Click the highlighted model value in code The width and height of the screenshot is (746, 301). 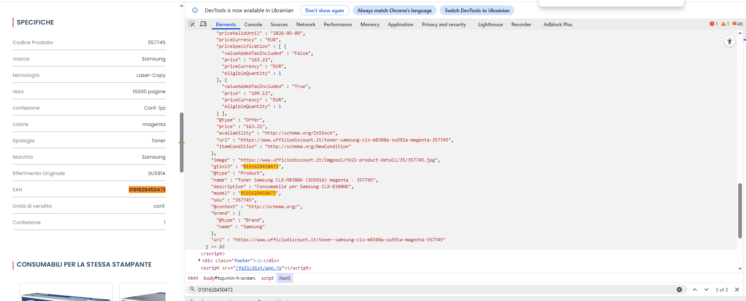pos(258,193)
